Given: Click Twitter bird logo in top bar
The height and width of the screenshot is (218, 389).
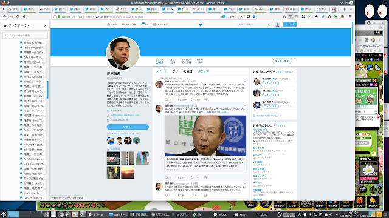Looking at the screenshot, I should pyautogui.click(x=201, y=24).
